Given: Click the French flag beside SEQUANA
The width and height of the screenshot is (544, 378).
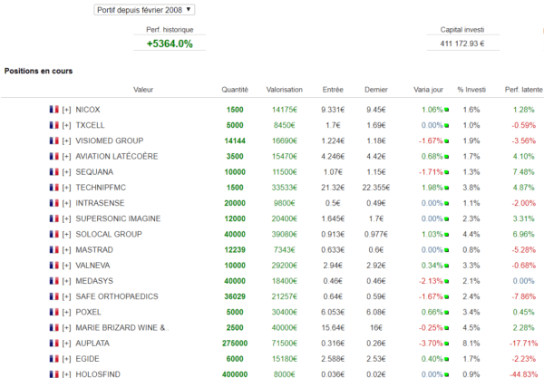Looking at the screenshot, I should (x=53, y=171).
